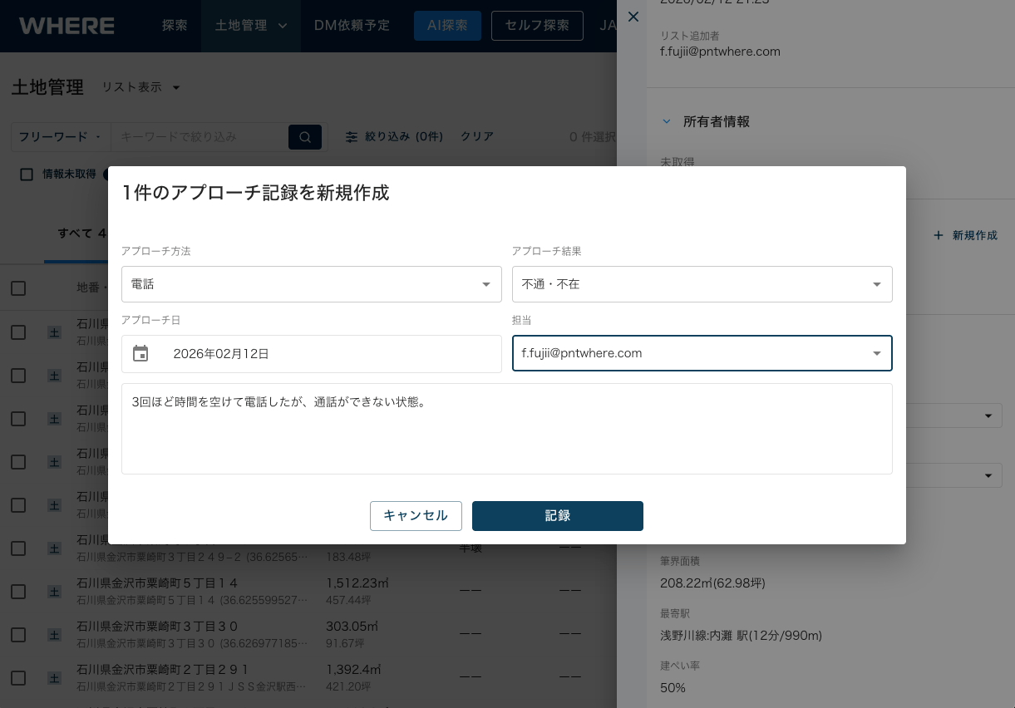Click the 土 land icon in 3丁目30 row

tap(55, 635)
